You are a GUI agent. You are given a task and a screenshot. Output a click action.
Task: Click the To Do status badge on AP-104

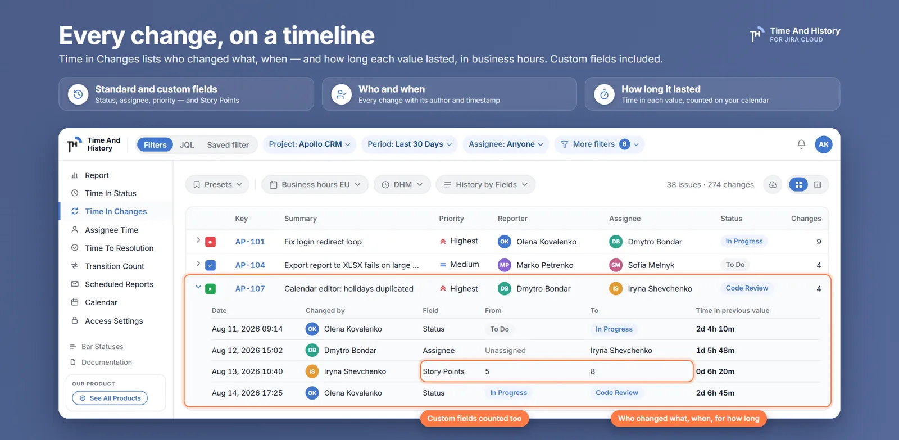click(x=735, y=264)
